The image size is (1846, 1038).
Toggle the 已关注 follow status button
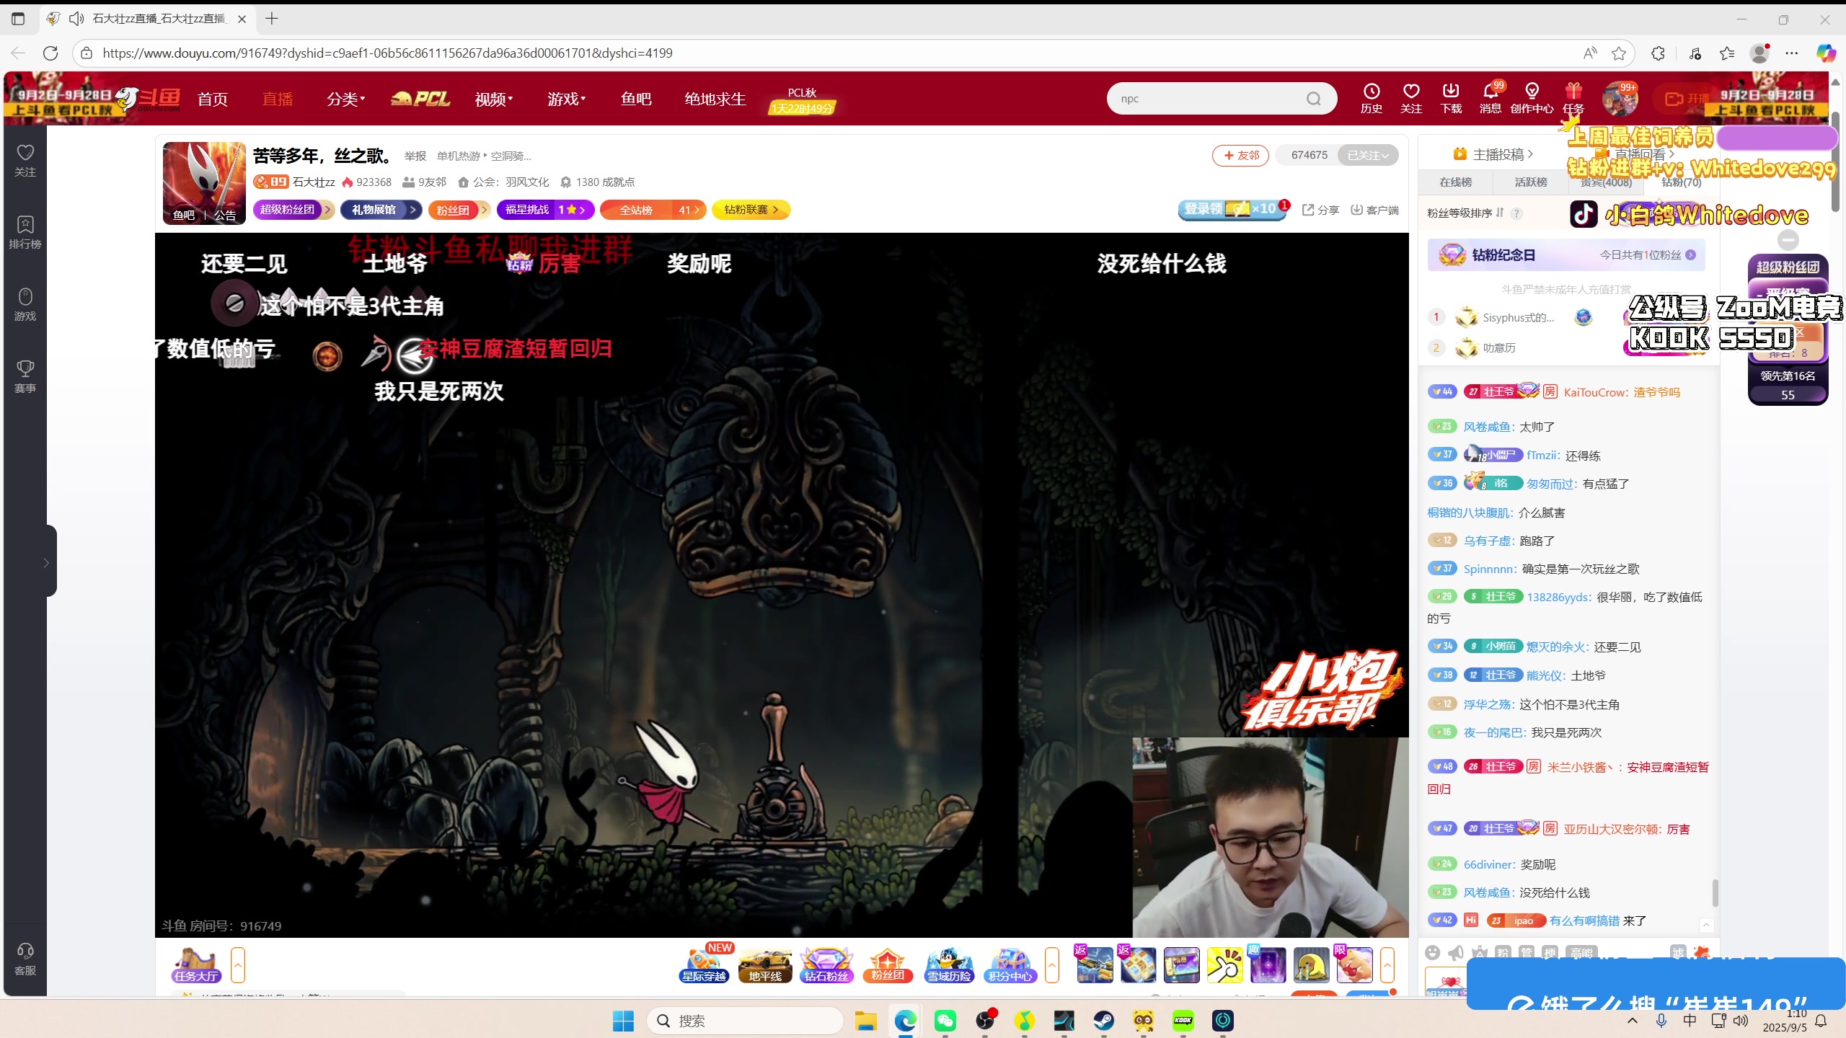pos(1368,155)
